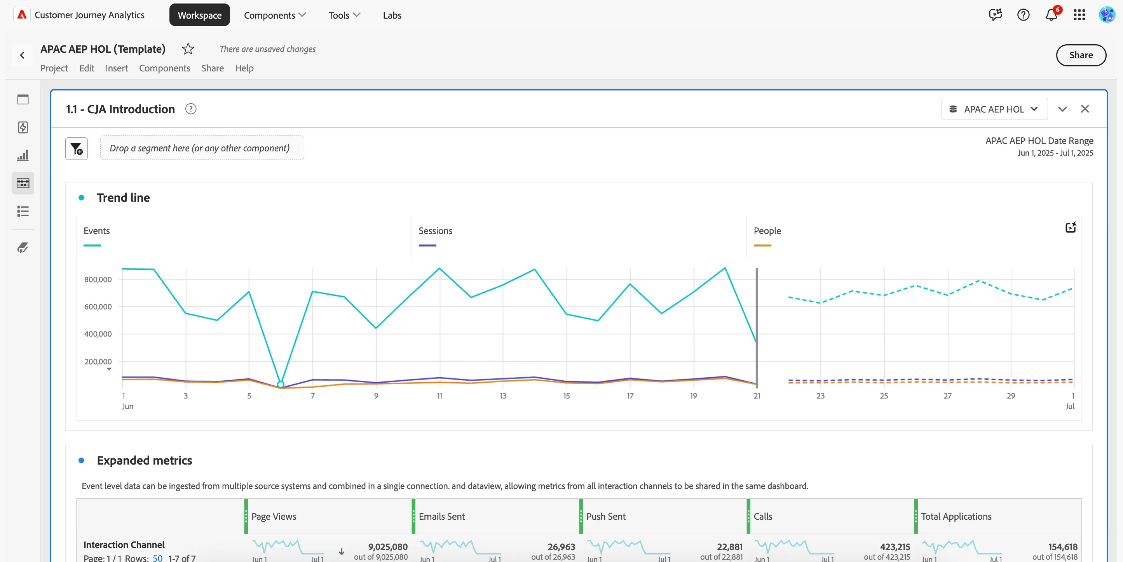
Task: Open the Labs tab
Action: [392, 15]
